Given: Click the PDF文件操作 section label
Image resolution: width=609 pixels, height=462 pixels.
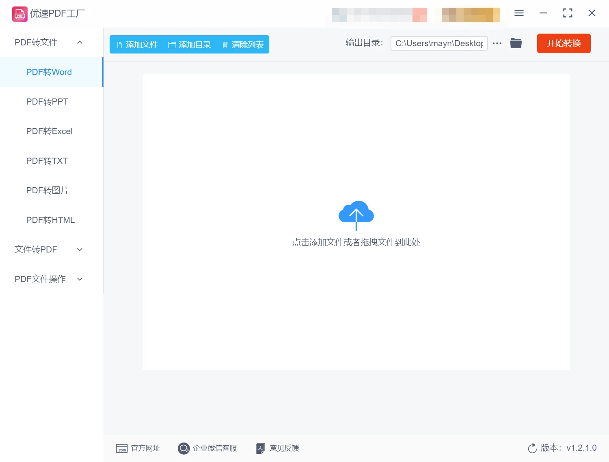Looking at the screenshot, I should tap(40, 279).
